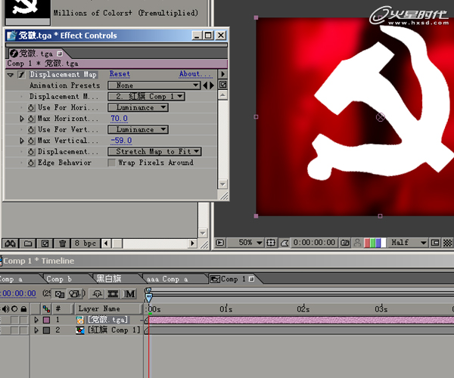Open Use For Horizontal Luminance dropdown
Image resolution: width=454 pixels, height=378 pixels.
tap(138, 107)
